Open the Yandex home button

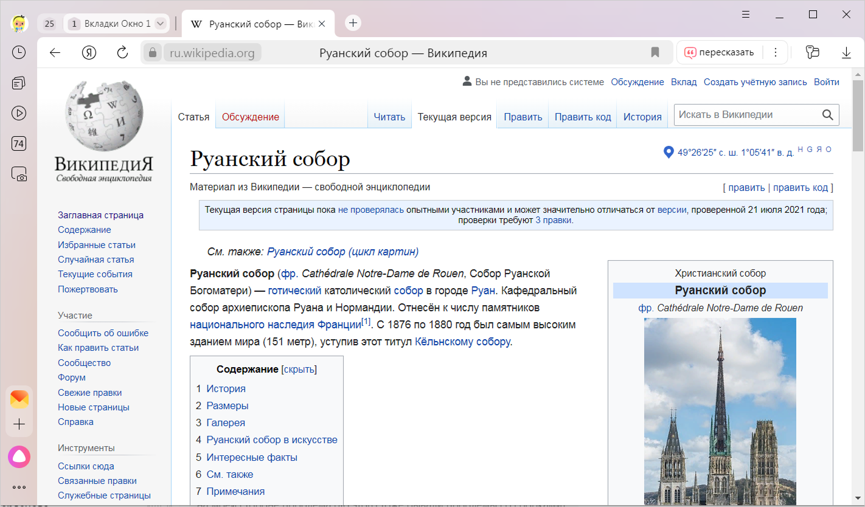89,53
